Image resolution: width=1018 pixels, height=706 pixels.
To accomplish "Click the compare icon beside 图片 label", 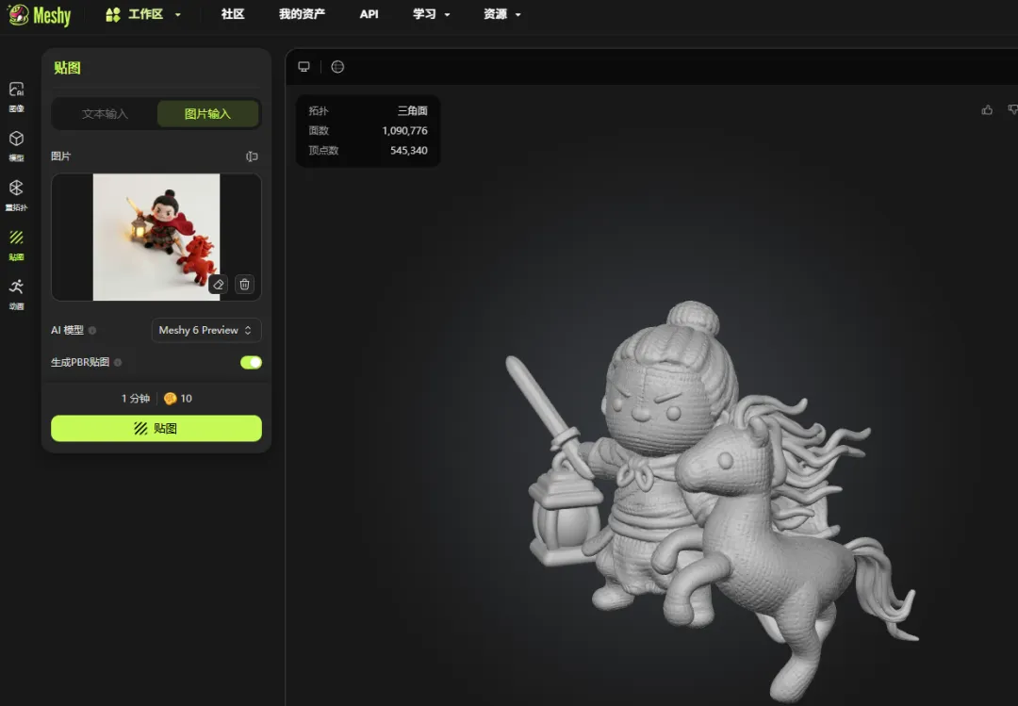I will 252,156.
